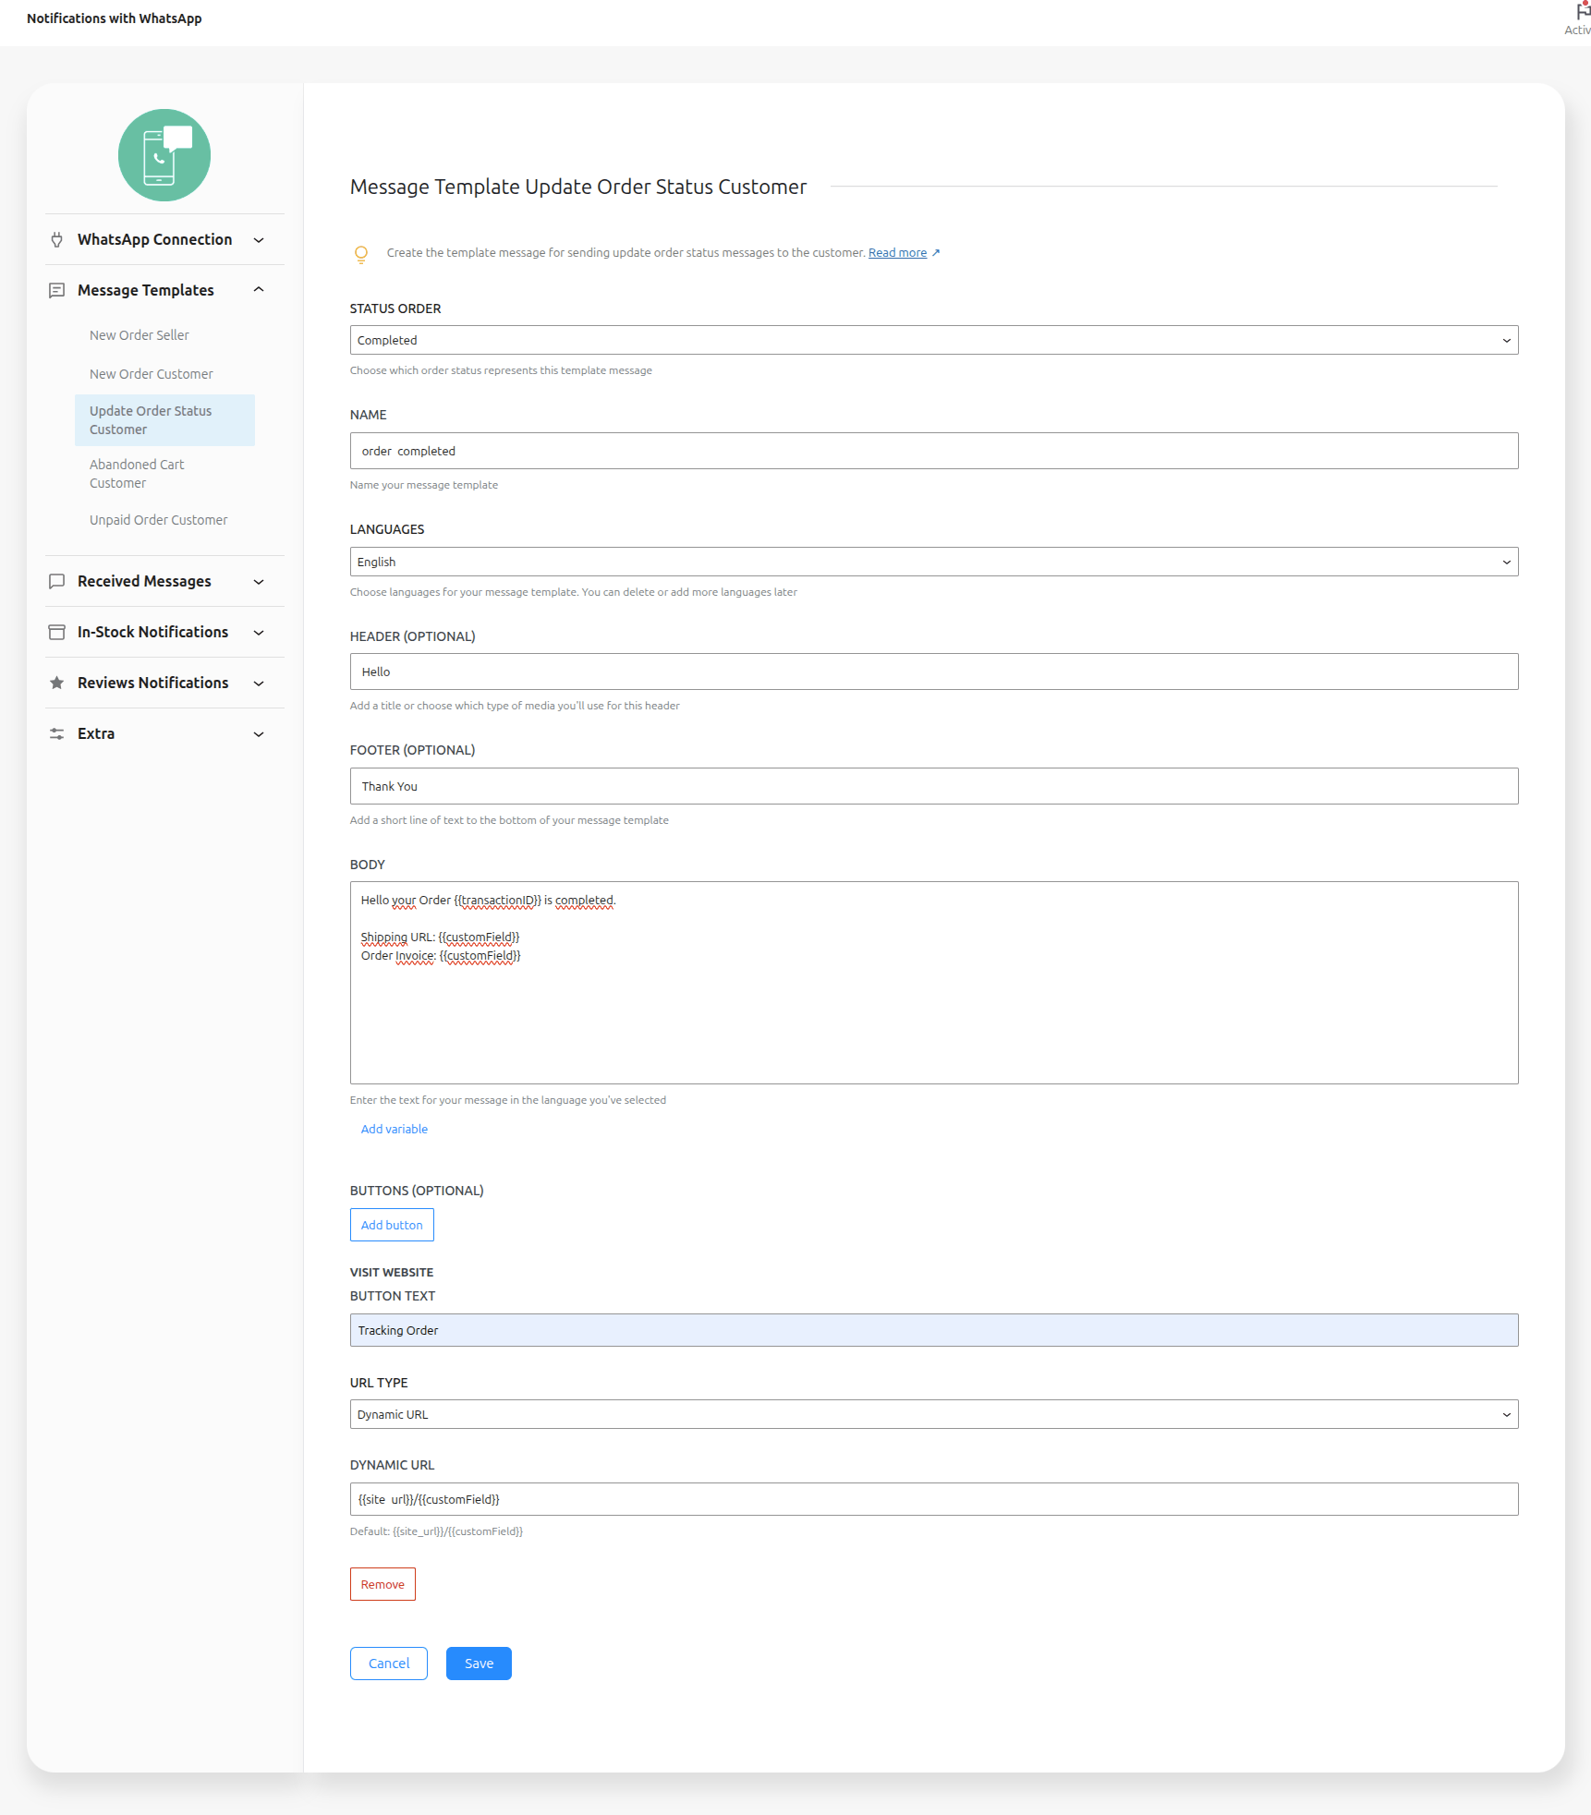Click the plug icon beside WhatsApp Connection

tap(57, 240)
